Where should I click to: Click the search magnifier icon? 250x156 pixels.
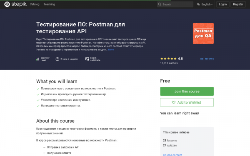(160, 4)
